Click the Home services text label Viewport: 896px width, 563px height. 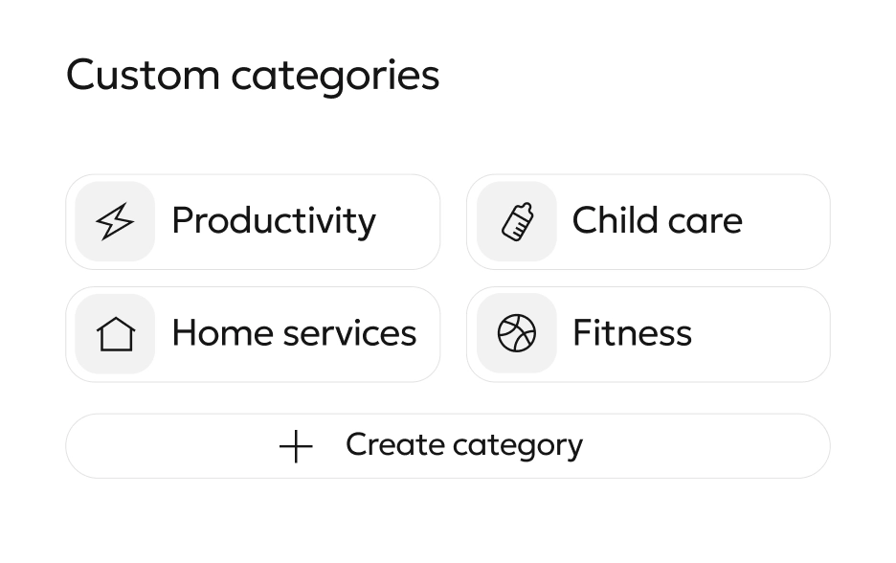pos(294,333)
